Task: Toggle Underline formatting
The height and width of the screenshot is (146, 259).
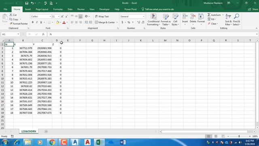Action: click(41, 22)
